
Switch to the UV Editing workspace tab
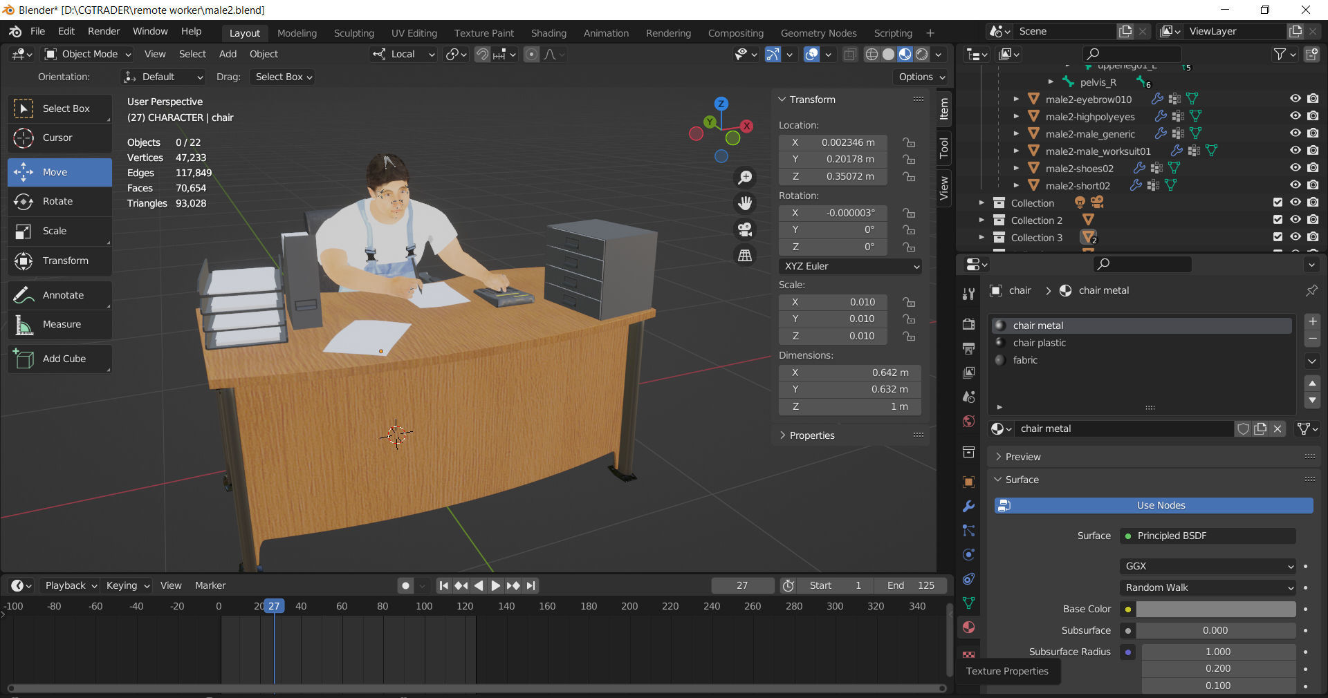414,33
